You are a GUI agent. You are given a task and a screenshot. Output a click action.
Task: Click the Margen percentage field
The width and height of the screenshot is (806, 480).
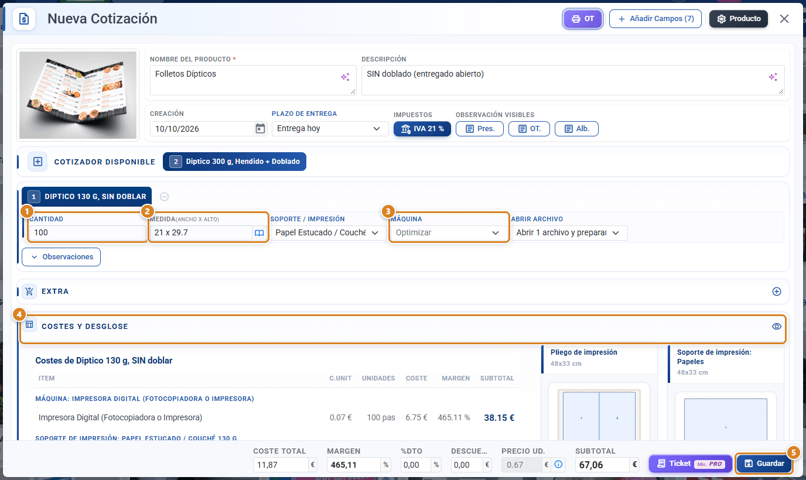pos(354,465)
